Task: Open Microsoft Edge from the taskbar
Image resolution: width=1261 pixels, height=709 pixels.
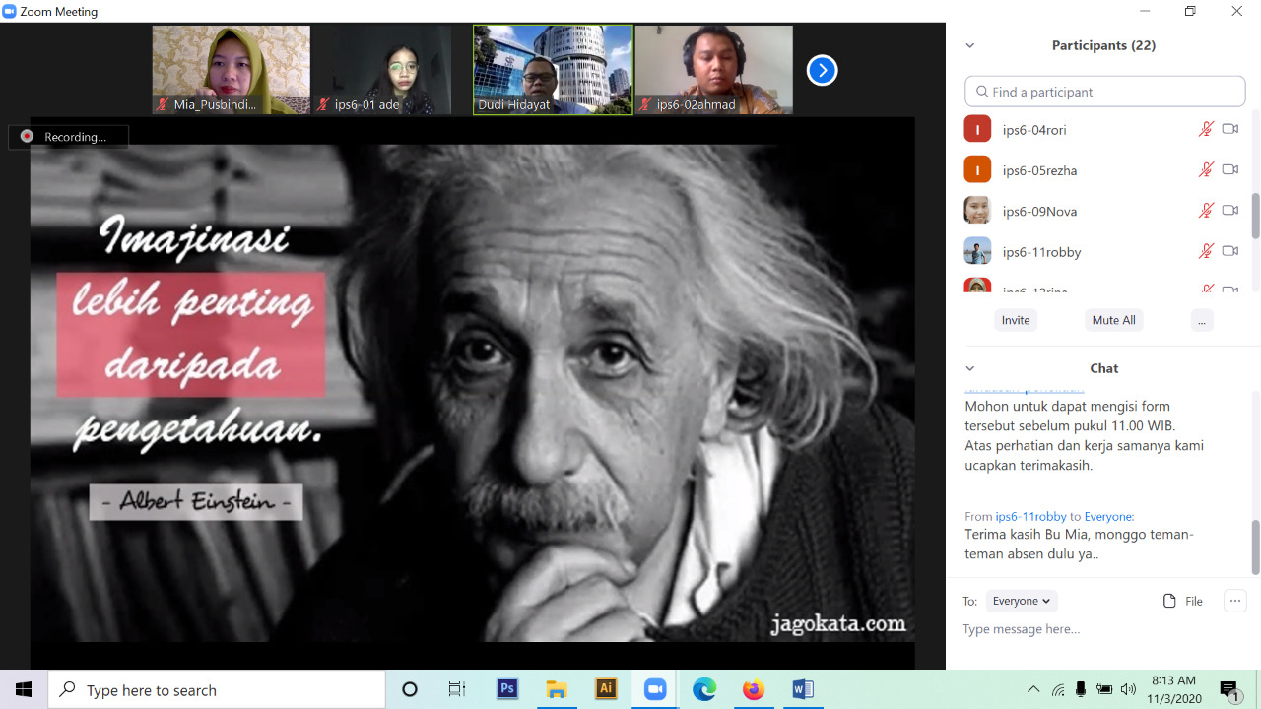Action: [704, 689]
